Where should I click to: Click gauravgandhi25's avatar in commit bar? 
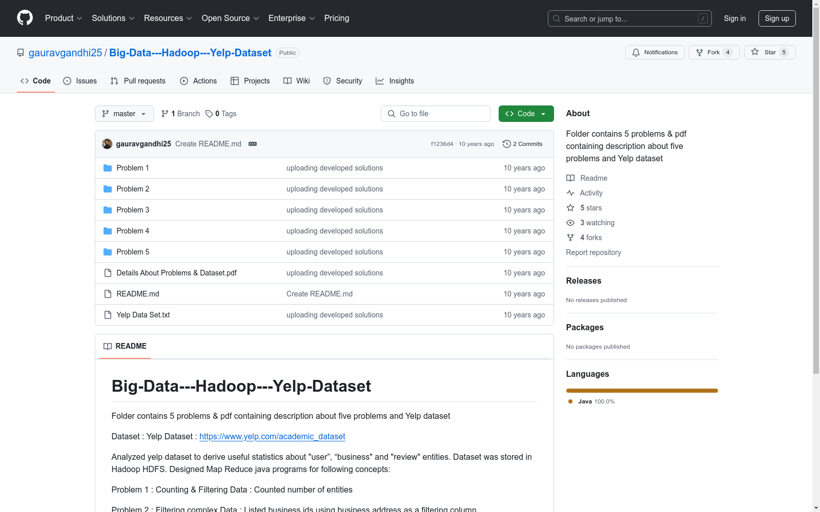[x=107, y=144]
